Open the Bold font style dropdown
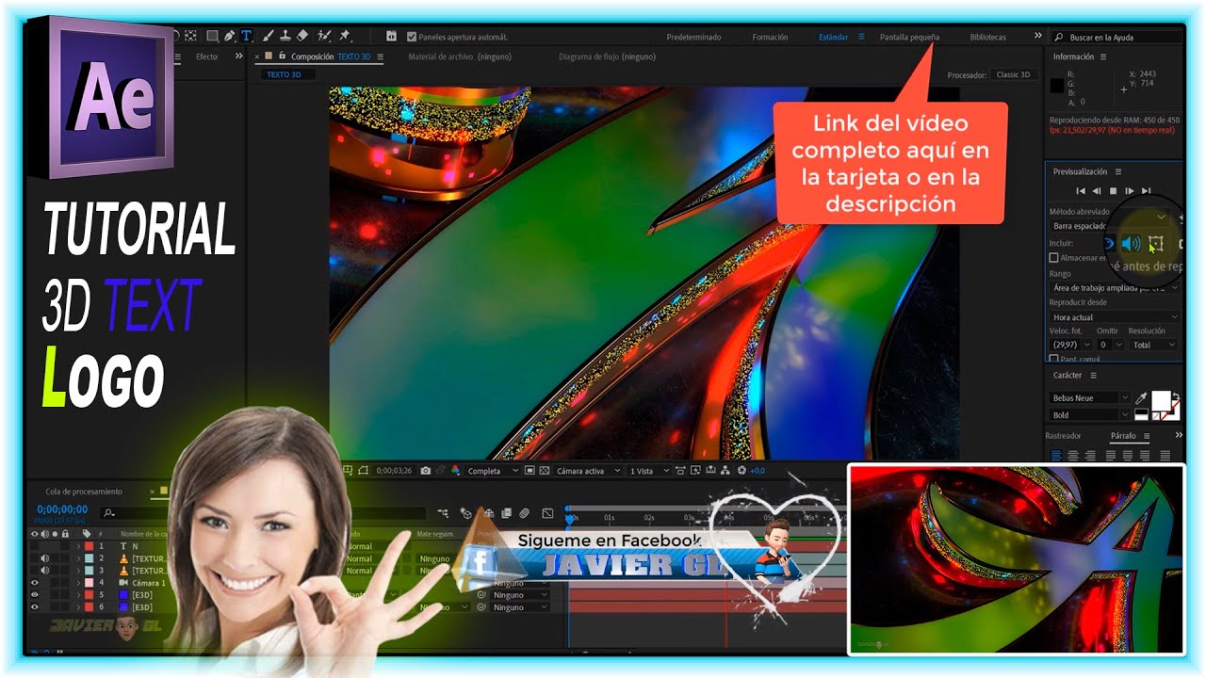Image resolution: width=1206 pixels, height=678 pixels. pos(1089,415)
